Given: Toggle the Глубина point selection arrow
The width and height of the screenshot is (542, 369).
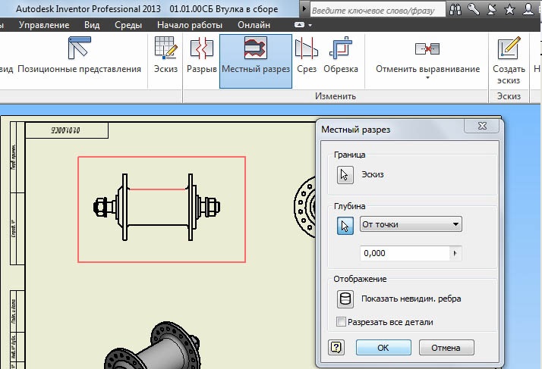Looking at the screenshot, I should [345, 225].
